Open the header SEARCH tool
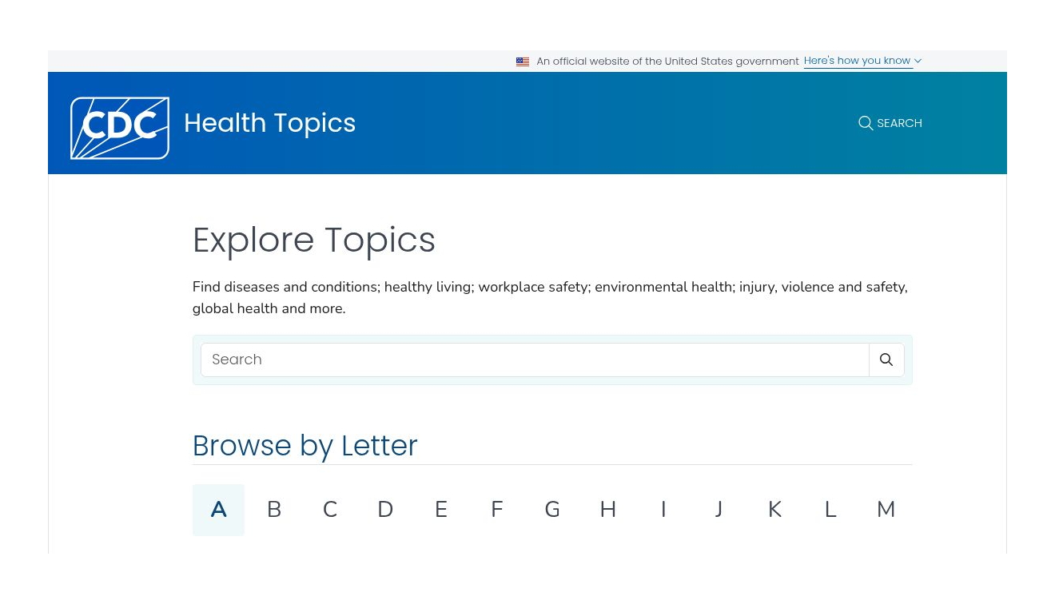Image resolution: width=1055 pixels, height=604 pixels. pyautogui.click(x=890, y=123)
